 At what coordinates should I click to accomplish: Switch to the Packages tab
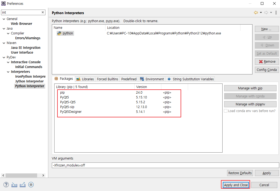click(x=64, y=79)
